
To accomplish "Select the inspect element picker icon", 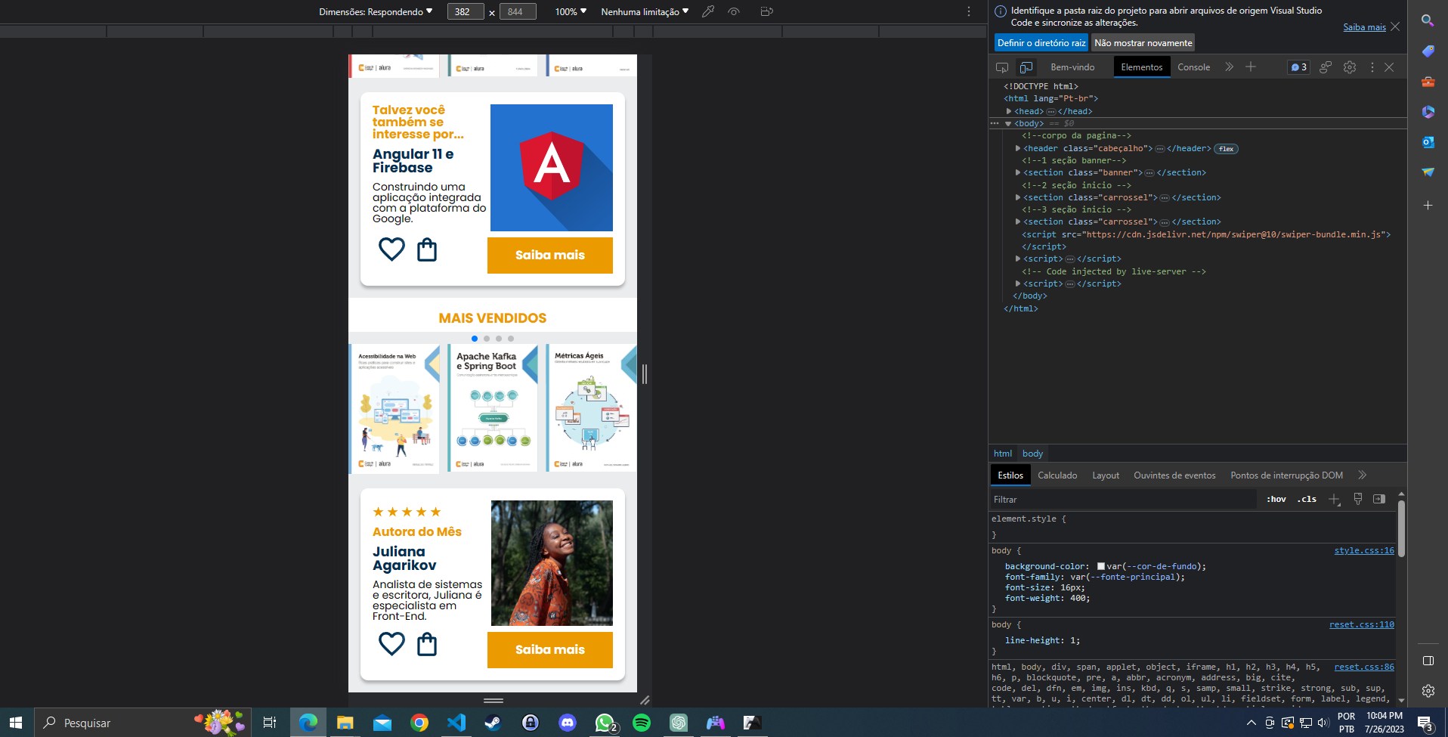I will (x=1002, y=67).
